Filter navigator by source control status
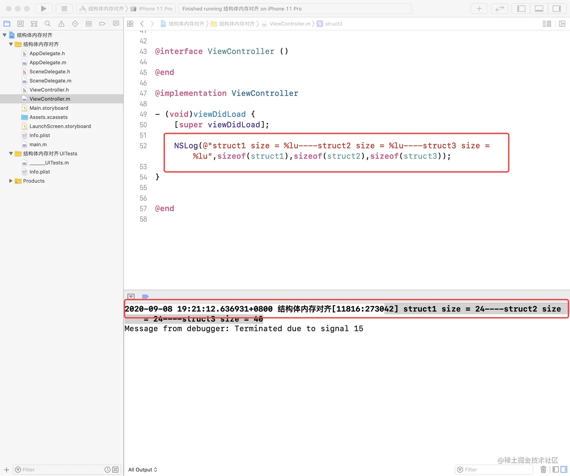Viewport: 570px width, 476px height. [115, 470]
